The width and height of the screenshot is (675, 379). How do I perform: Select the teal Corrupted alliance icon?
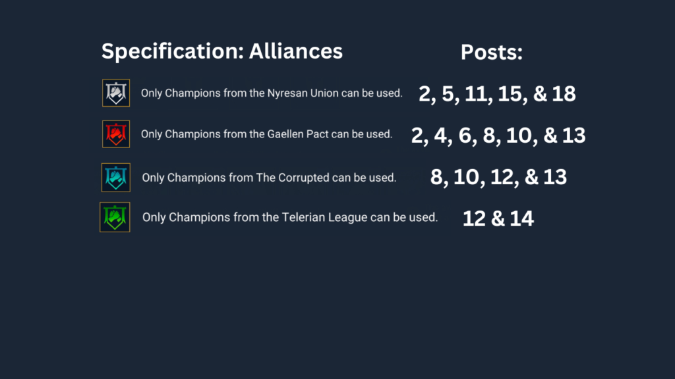coord(116,177)
